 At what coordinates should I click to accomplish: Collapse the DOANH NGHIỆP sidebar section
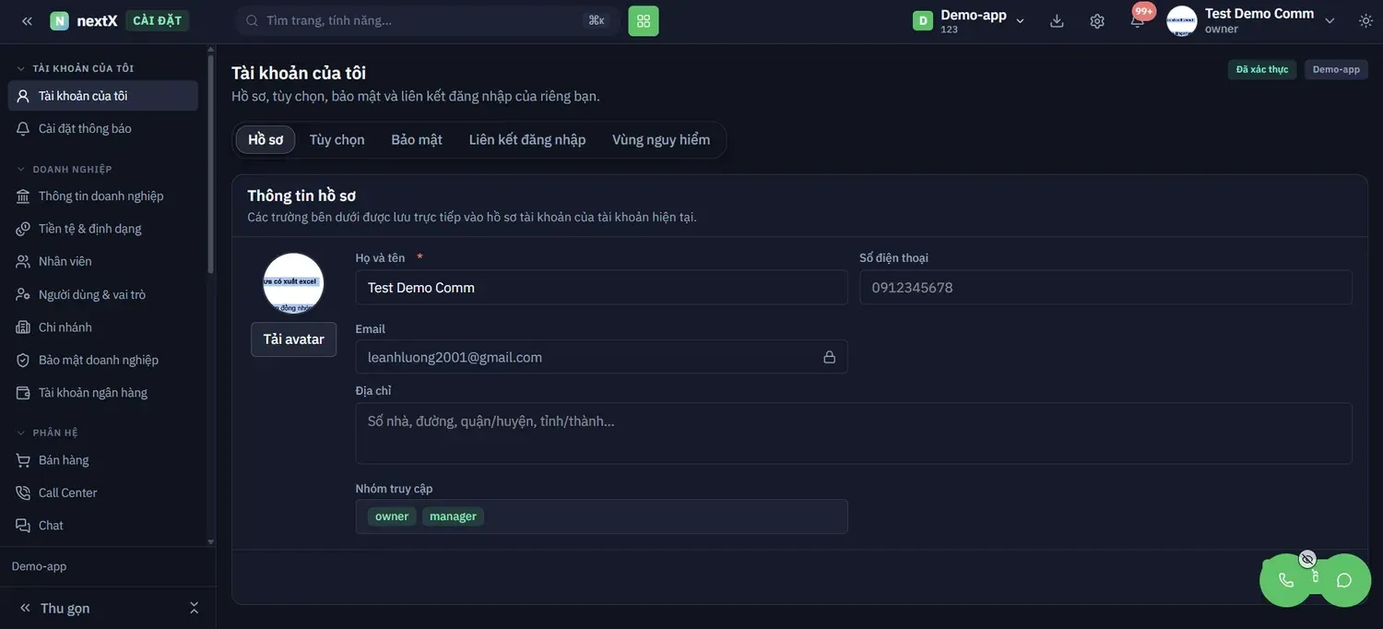tap(64, 170)
